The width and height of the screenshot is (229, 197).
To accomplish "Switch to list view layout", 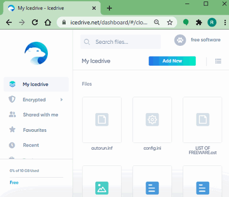I will [x=218, y=61].
